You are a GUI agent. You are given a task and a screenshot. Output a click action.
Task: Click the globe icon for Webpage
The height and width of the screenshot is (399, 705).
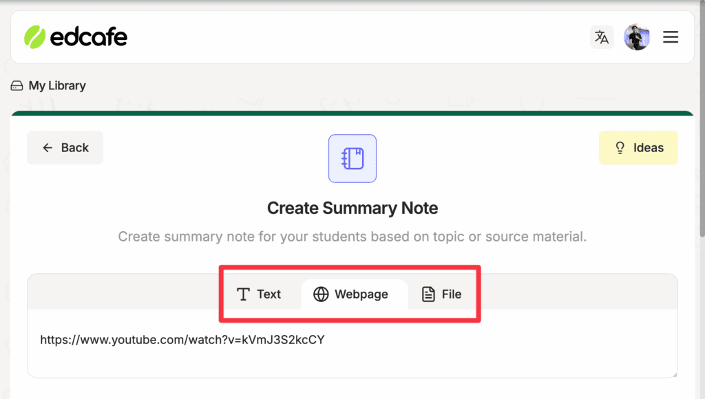point(321,294)
